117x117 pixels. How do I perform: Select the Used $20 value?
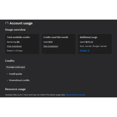pos(48,42)
